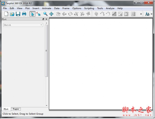Choose the Adjustor tool

pyautogui.click(x=38, y=14)
